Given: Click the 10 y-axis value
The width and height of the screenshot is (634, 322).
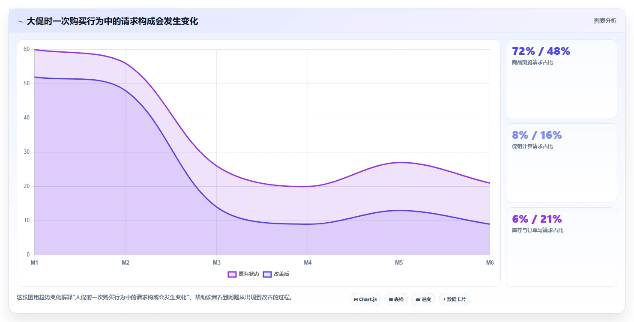Looking at the screenshot, I should tap(27, 221).
